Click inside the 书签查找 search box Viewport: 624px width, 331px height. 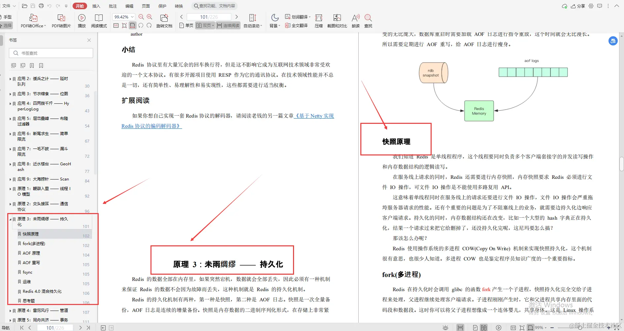[x=51, y=53]
